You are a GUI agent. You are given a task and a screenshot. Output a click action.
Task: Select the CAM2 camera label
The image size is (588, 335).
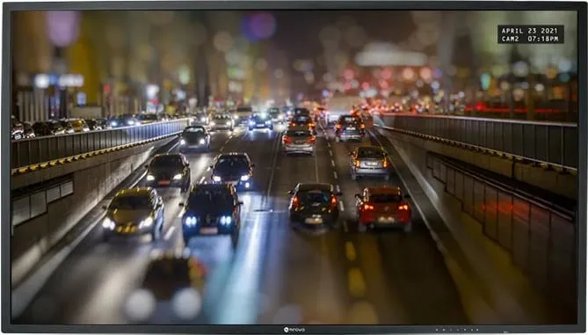512,39
